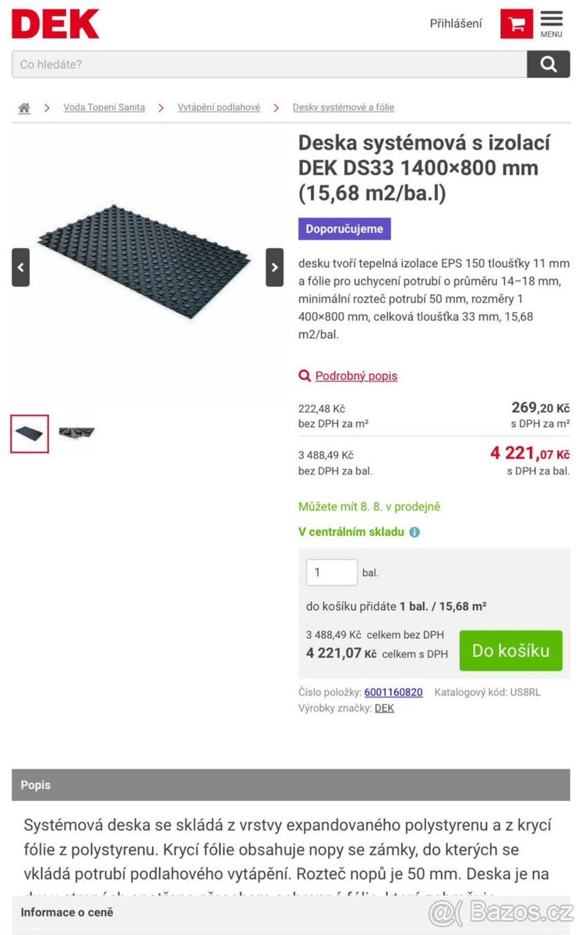Show next product image with right arrow
Image resolution: width=582 pixels, height=935 pixels.
coord(274,266)
